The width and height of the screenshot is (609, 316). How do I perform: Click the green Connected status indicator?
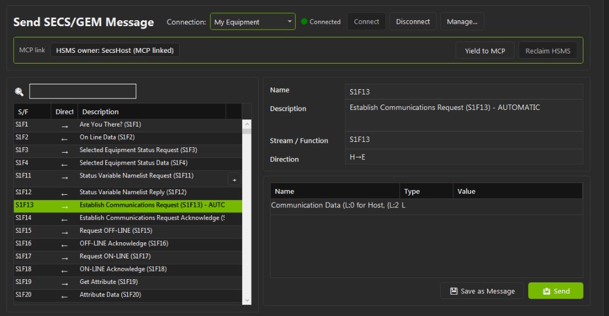304,22
